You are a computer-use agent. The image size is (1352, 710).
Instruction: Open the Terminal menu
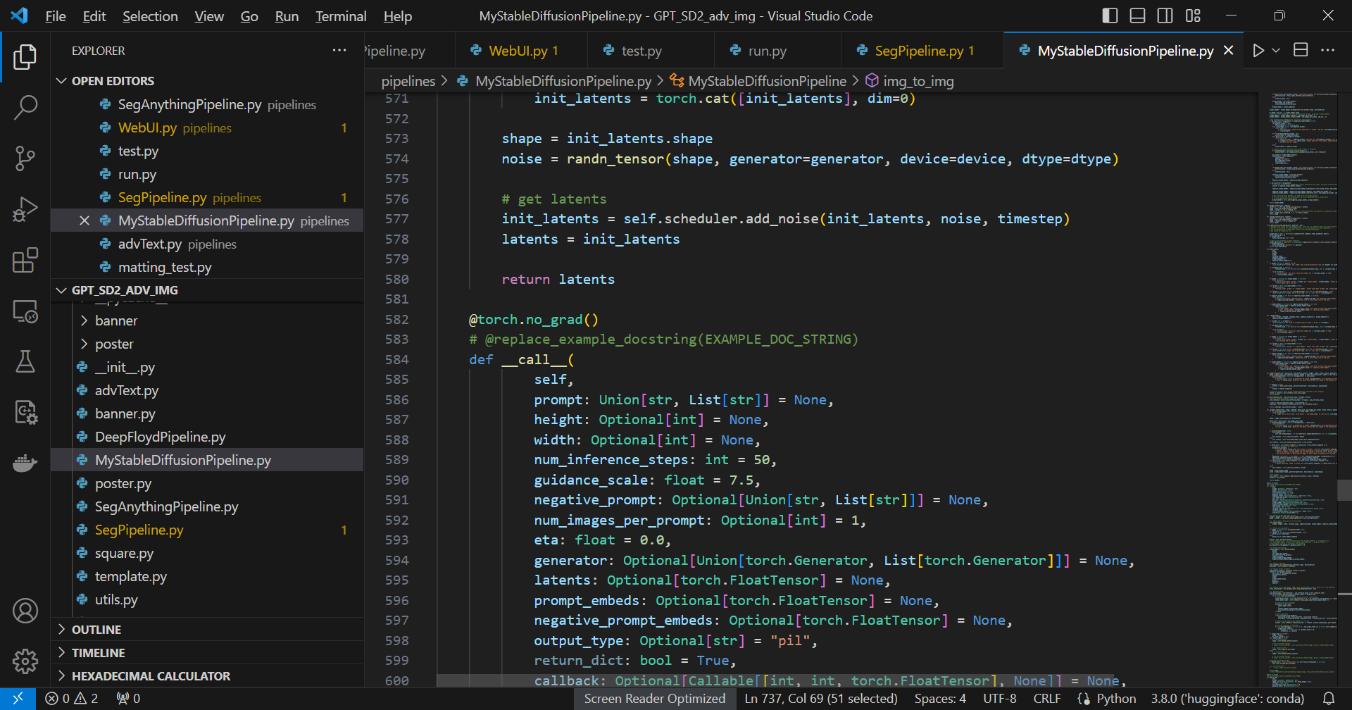341,16
